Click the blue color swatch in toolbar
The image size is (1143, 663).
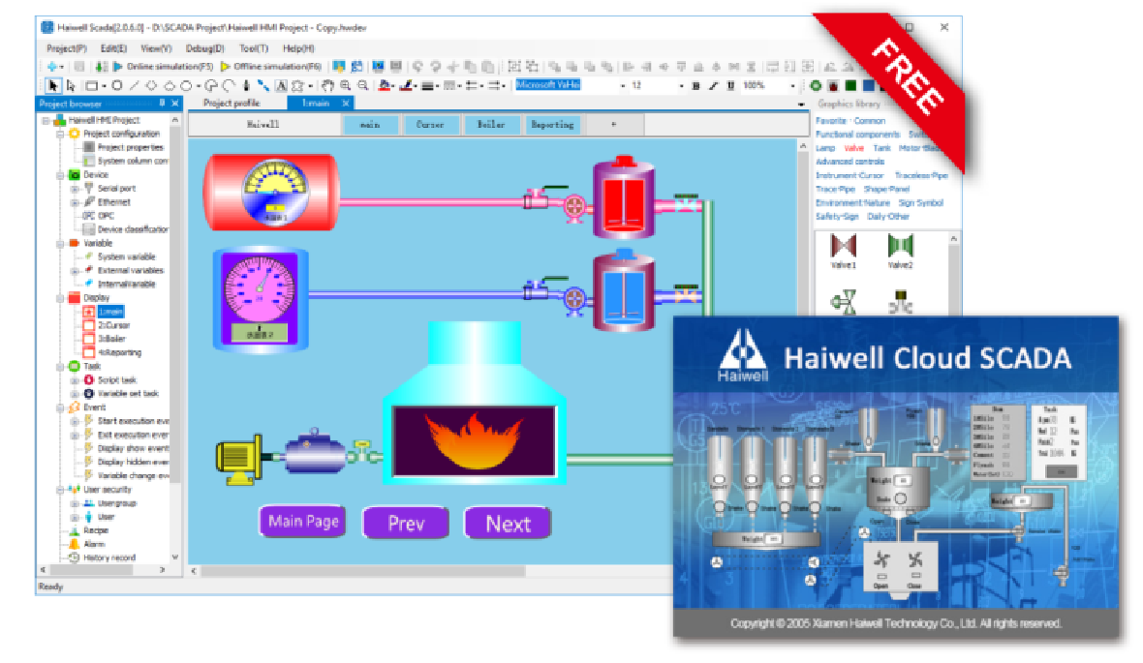pyautogui.click(x=868, y=85)
